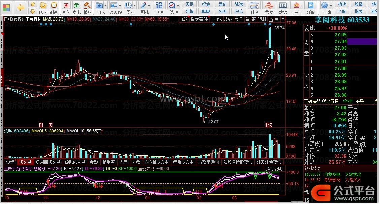Expand the 画线 dropdown arrow
Screen dimensions: 380x204
click(149, 5)
